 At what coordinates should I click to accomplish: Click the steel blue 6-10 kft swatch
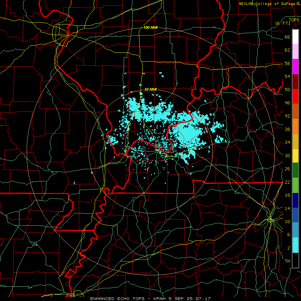(x=295, y=230)
